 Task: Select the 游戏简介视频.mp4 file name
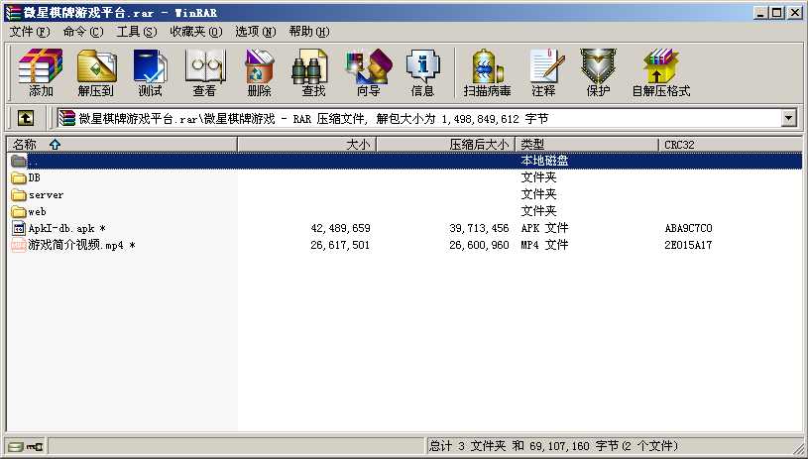pyautogui.click(x=81, y=245)
